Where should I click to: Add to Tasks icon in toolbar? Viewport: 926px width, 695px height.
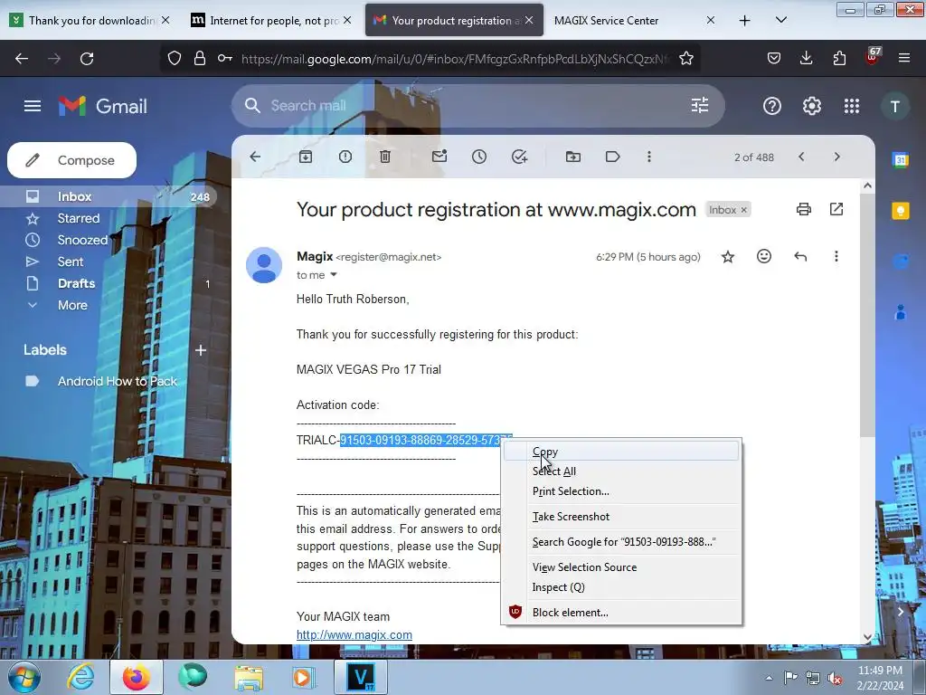(x=519, y=157)
